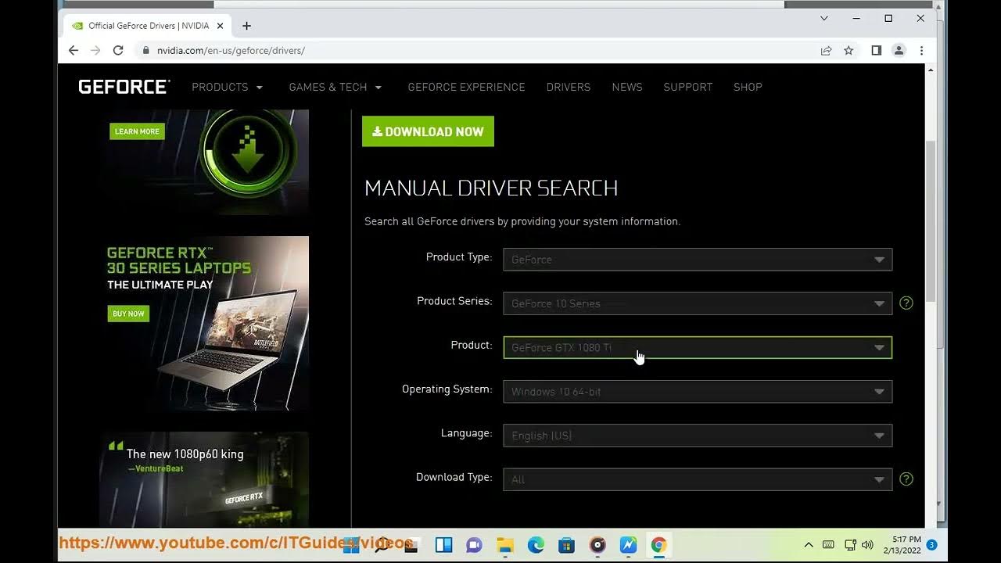The width and height of the screenshot is (1001, 563).
Task: Click the help icon beside Product Series
Action: (906, 303)
